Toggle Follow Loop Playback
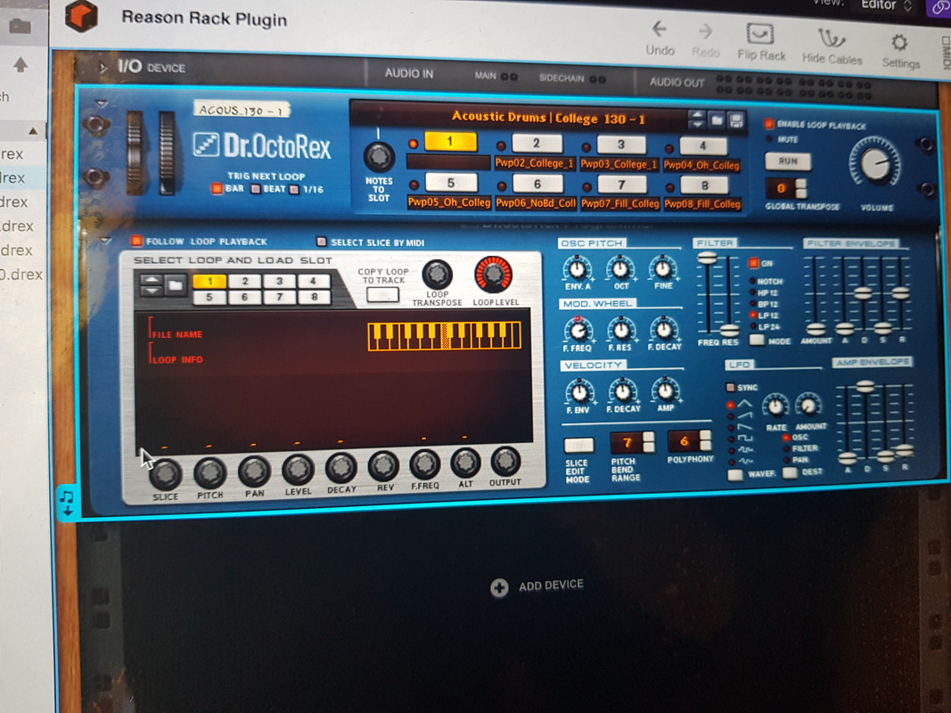The height and width of the screenshot is (713, 951). [x=135, y=241]
